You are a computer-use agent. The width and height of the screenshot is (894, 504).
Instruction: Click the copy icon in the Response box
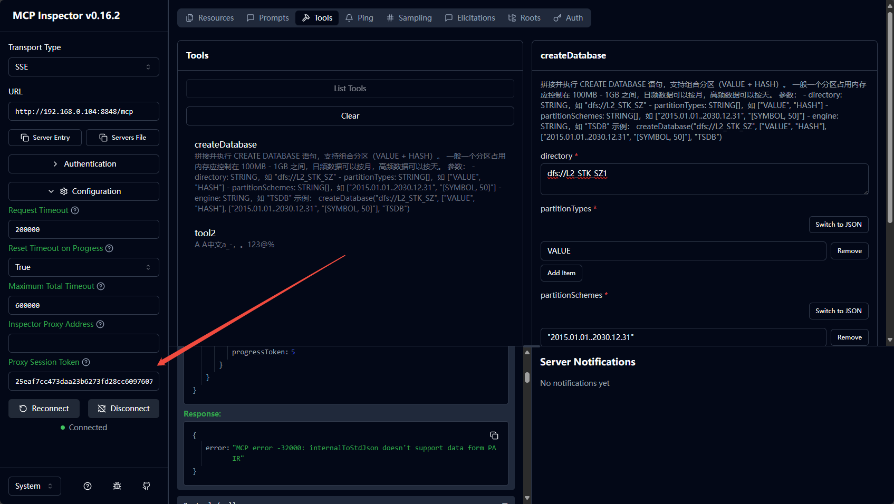(494, 435)
